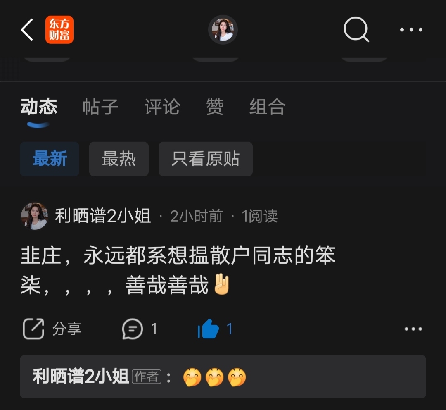Screen dimensions: 446x410
Task: Open the search magnifier icon
Action: coord(356,30)
